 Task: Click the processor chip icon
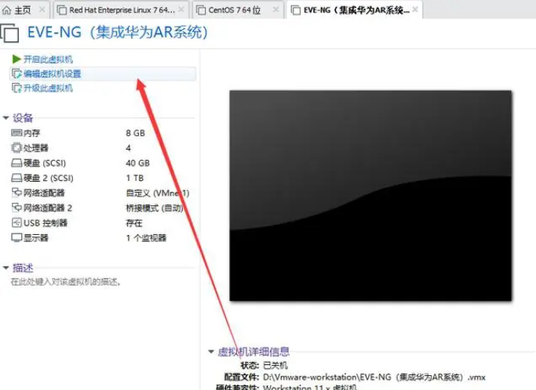pos(16,148)
